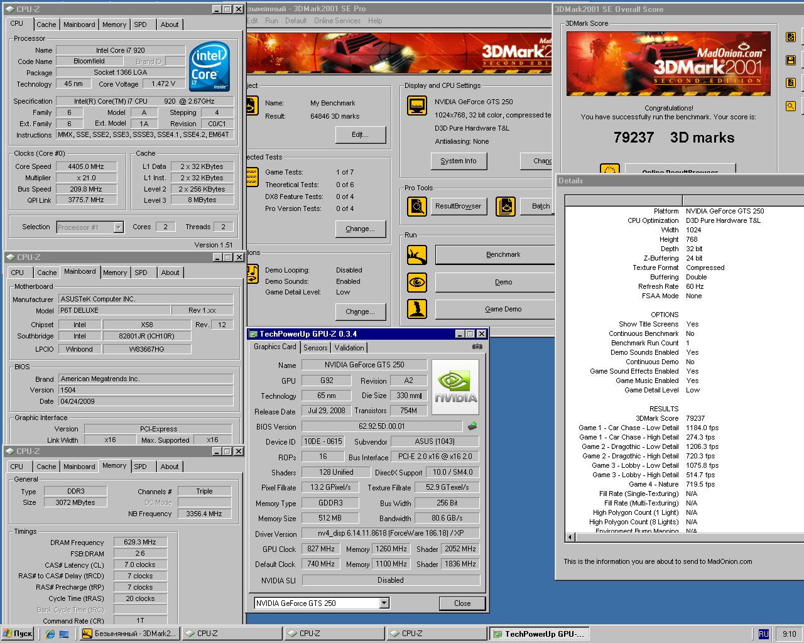Click the eye icon next to Demo

coord(417,282)
